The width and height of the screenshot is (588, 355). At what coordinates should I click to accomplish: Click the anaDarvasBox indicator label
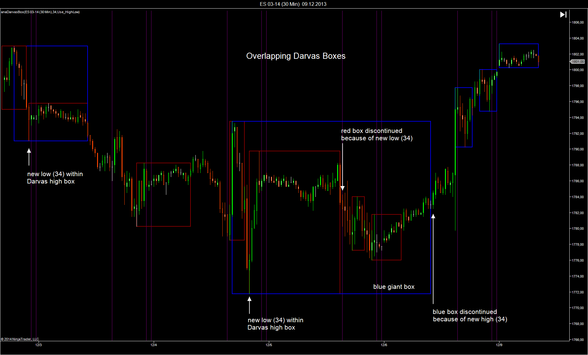(40, 12)
